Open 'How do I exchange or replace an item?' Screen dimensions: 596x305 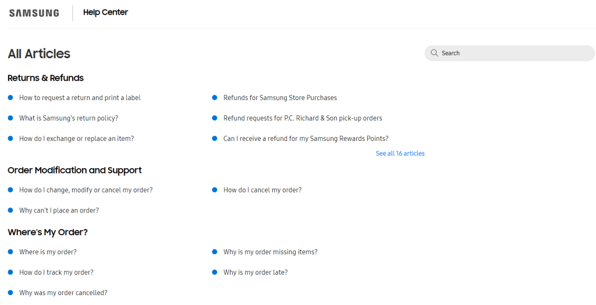pyautogui.click(x=76, y=139)
